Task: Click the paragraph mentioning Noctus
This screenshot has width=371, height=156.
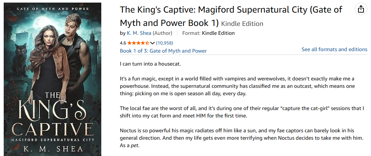Action: 242,138
